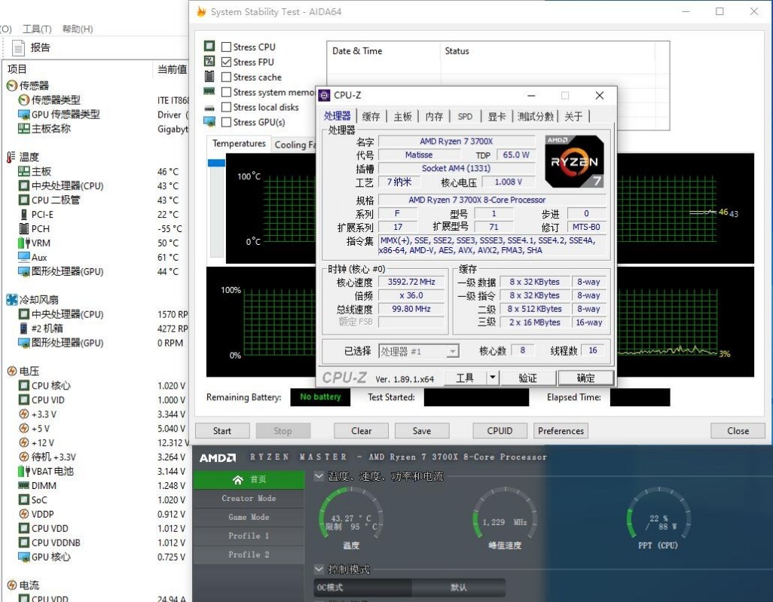Switch to the 主板 tab in CPU-Z

pos(402,116)
